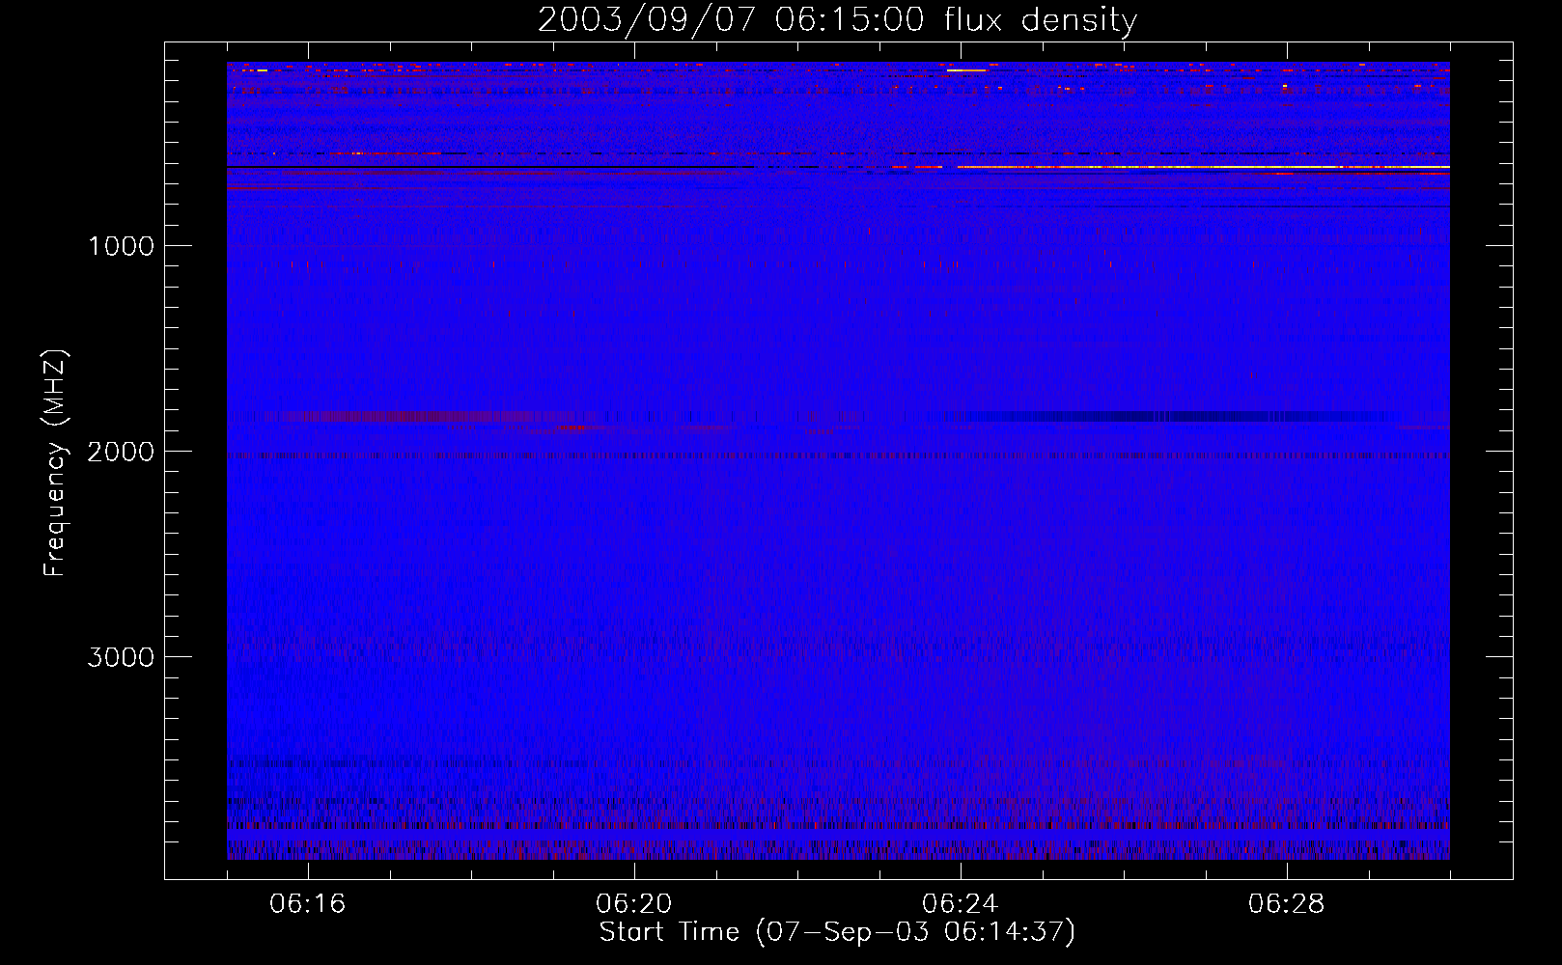Click the plot title '2003/09/07 06:15:00 flux density'

pyautogui.click(x=837, y=19)
